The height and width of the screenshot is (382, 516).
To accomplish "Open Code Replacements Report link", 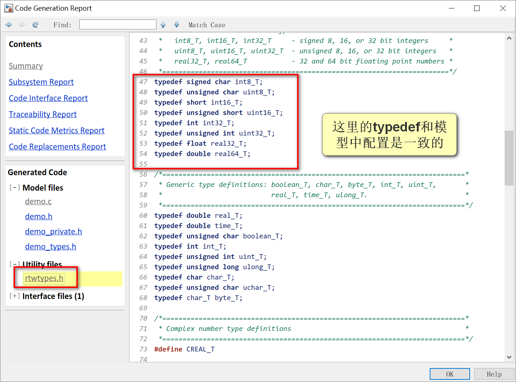I will [x=57, y=147].
